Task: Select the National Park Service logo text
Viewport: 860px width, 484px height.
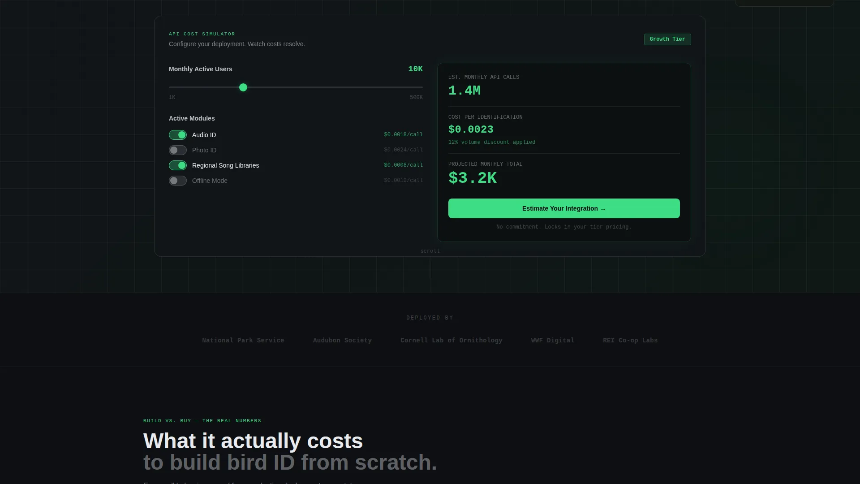Action: (x=243, y=341)
